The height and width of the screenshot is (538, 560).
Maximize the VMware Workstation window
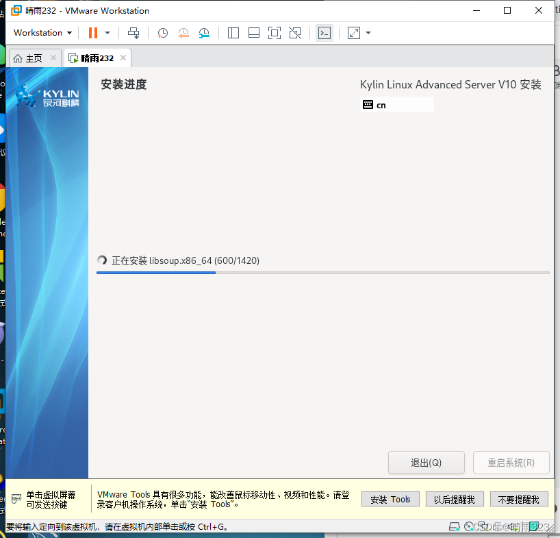(507, 10)
